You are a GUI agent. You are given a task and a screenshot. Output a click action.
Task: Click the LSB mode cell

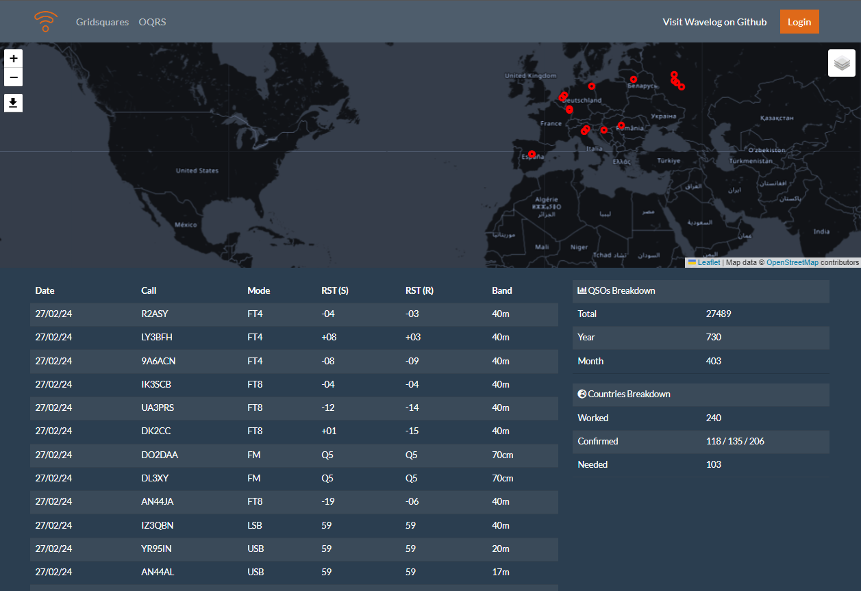pyautogui.click(x=255, y=525)
